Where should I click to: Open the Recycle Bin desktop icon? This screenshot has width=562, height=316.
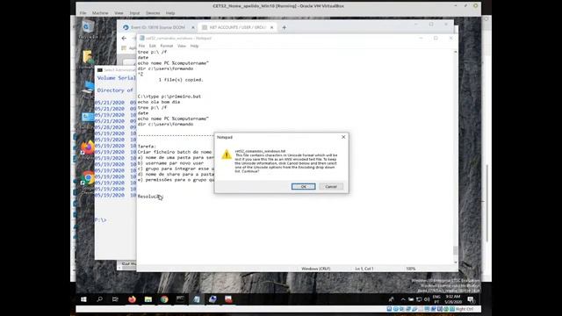click(88, 29)
